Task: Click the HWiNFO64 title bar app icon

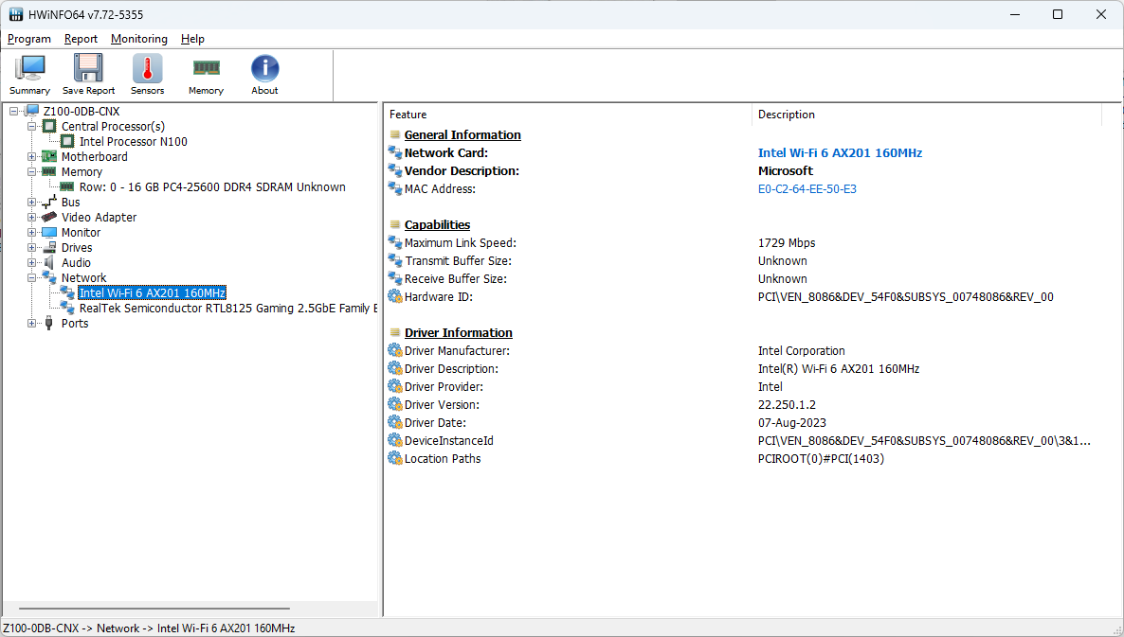Action: (x=16, y=14)
